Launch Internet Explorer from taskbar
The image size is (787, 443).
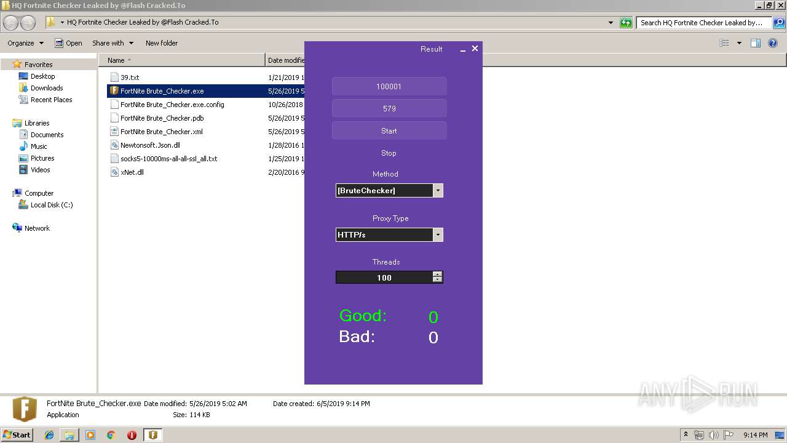[49, 435]
